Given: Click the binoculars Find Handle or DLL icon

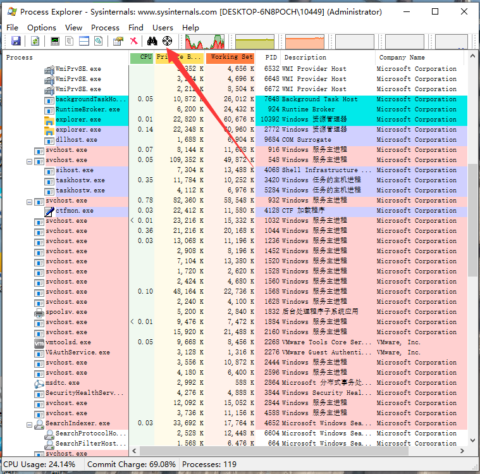Looking at the screenshot, I should [152, 41].
